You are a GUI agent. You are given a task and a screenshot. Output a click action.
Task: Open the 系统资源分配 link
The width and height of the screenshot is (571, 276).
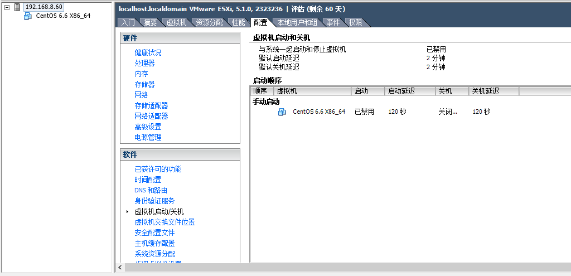pos(155,254)
